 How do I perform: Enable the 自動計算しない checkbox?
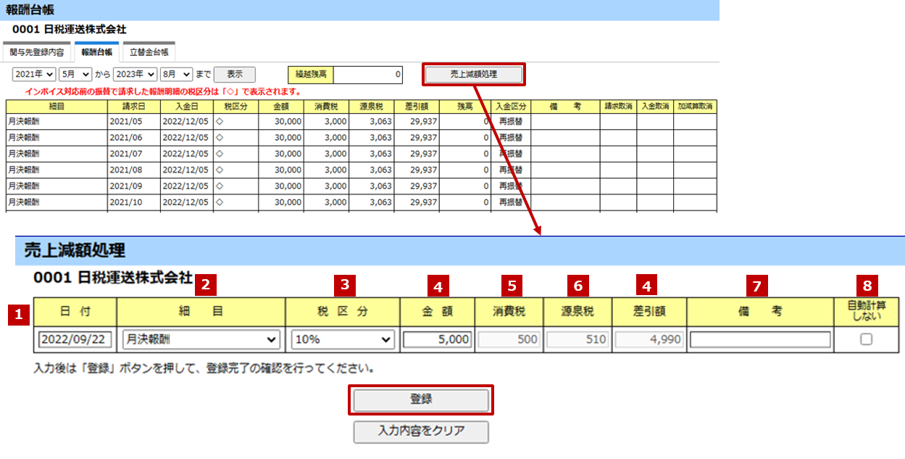coord(866,339)
